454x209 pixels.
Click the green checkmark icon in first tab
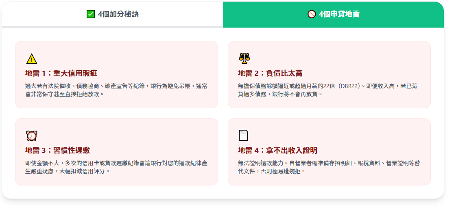click(x=91, y=14)
